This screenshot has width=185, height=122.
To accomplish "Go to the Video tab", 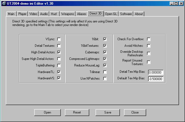I will 33,14.
